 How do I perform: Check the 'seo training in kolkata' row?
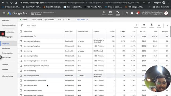pos(21,56)
